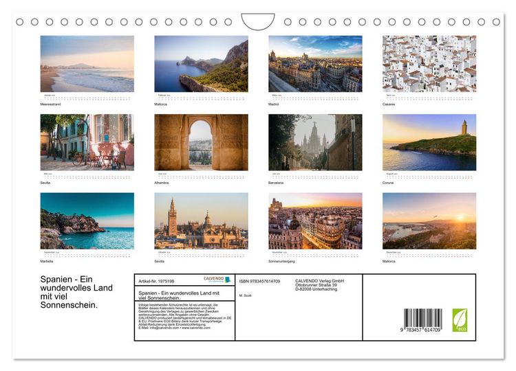The image size is (516, 371).
Task: Click "D-82008 Unterhaching" address line
Action: 316,289
